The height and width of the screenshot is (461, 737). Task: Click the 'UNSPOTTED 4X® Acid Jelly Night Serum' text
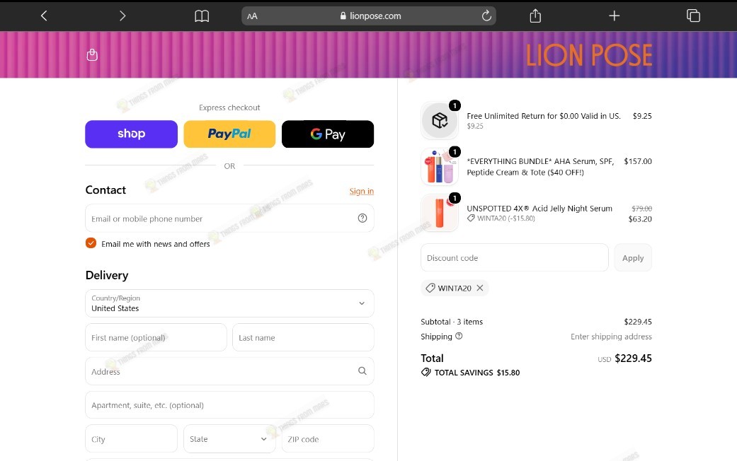(539, 209)
